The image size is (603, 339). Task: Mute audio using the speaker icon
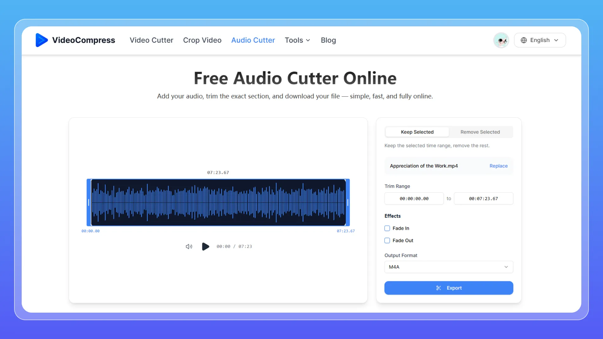(x=189, y=246)
